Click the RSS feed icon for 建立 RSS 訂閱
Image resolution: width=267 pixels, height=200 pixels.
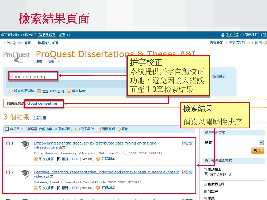[x=39, y=91]
